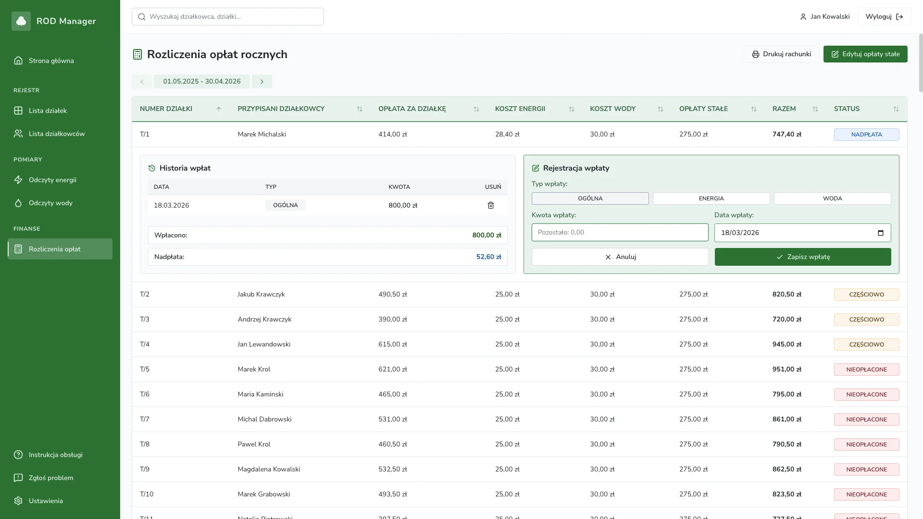Open calendar picker in payment date field
Image resolution: width=923 pixels, height=519 pixels.
pyautogui.click(x=880, y=233)
